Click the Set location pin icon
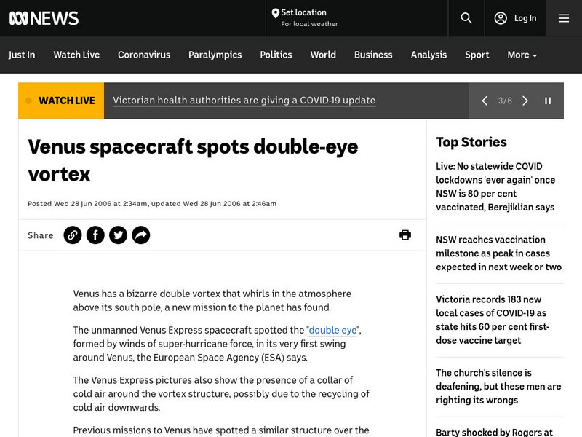 pyautogui.click(x=276, y=12)
